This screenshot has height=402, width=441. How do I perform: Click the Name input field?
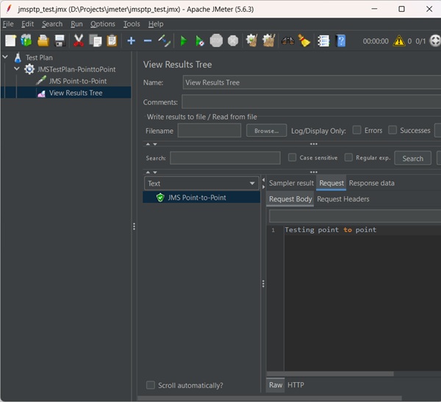[312, 82]
